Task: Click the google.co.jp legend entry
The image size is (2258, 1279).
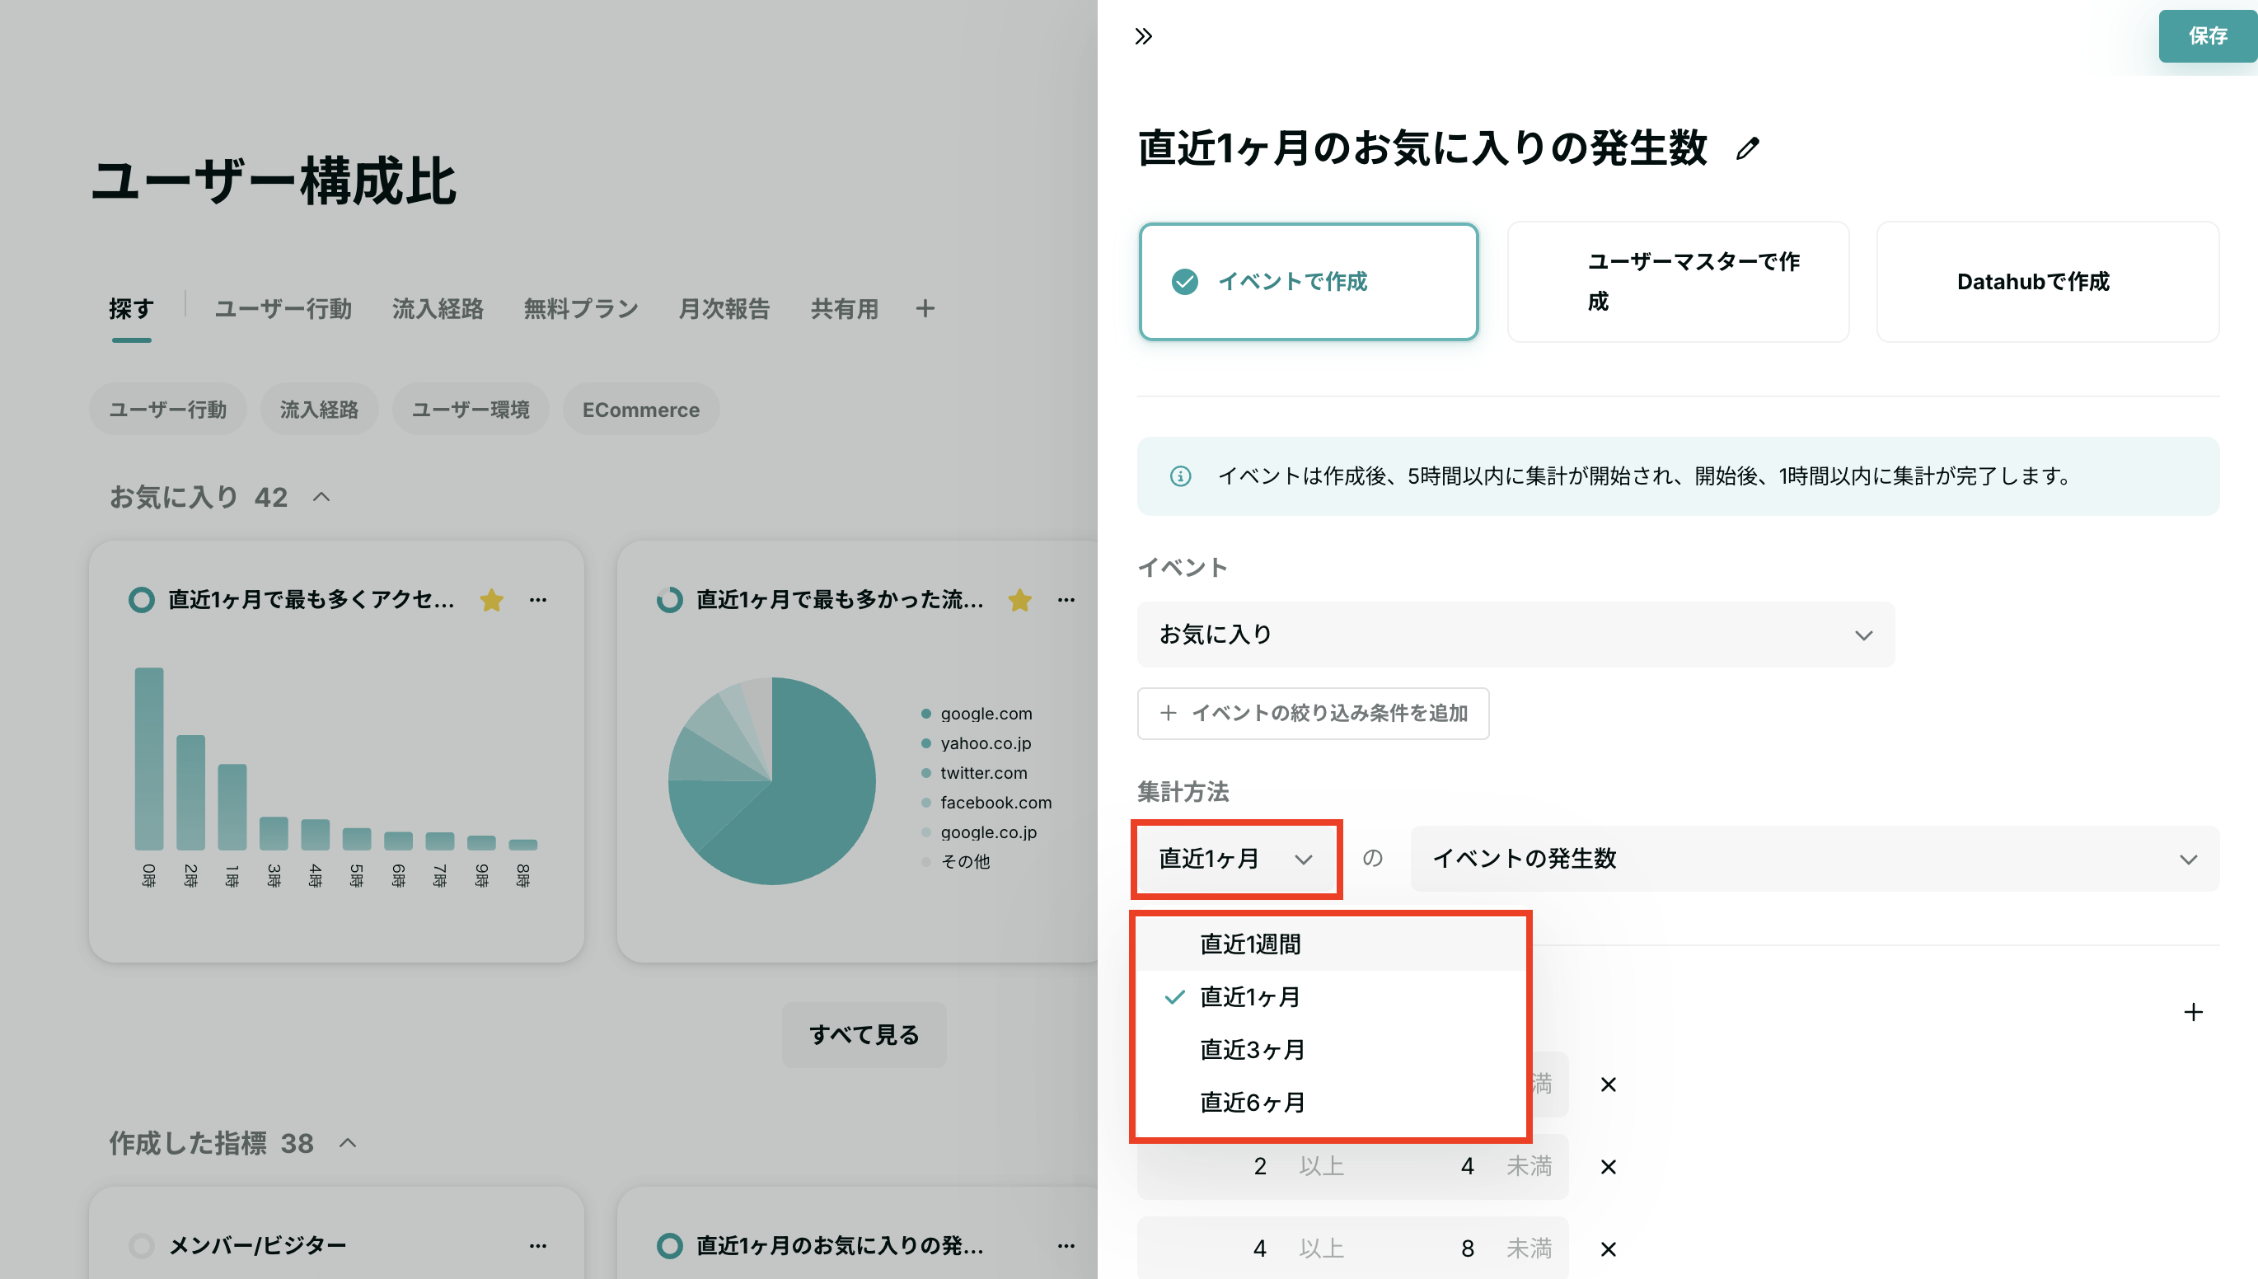Action: click(x=979, y=832)
